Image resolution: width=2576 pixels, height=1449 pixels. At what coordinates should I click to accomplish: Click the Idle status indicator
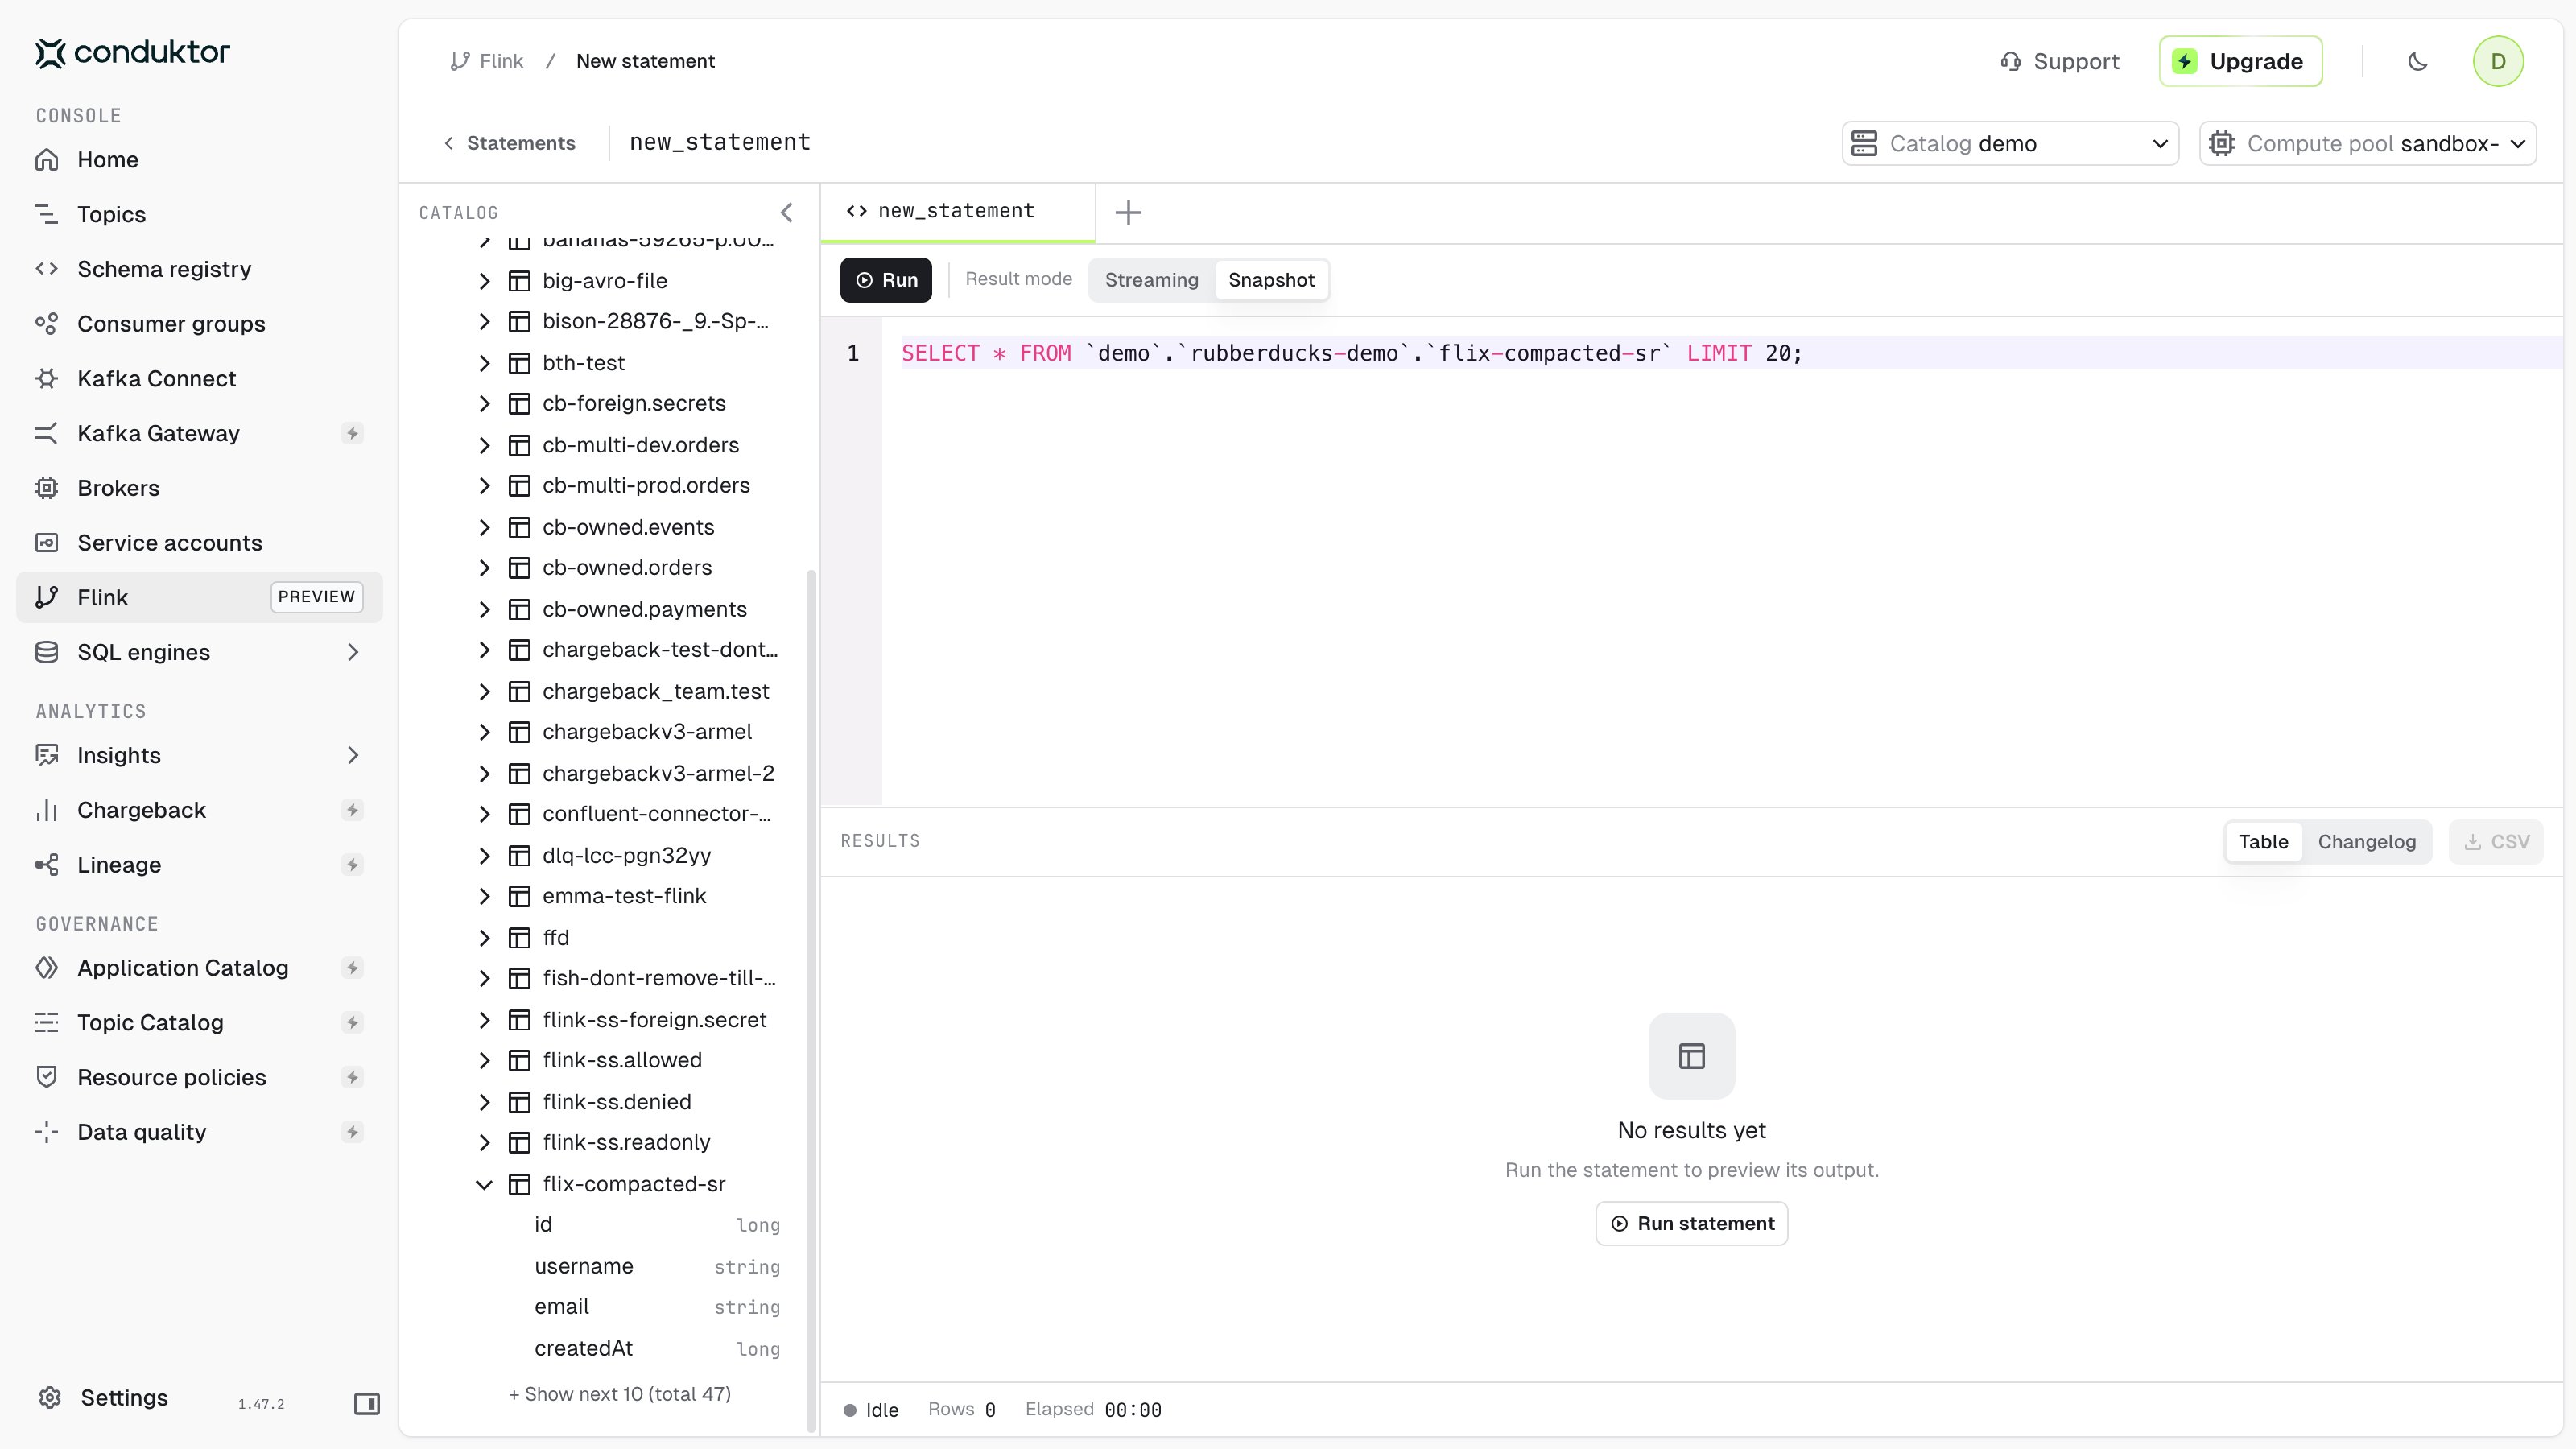[x=870, y=1410]
